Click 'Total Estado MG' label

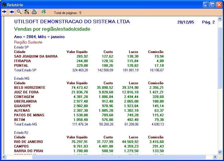tap(25, 124)
